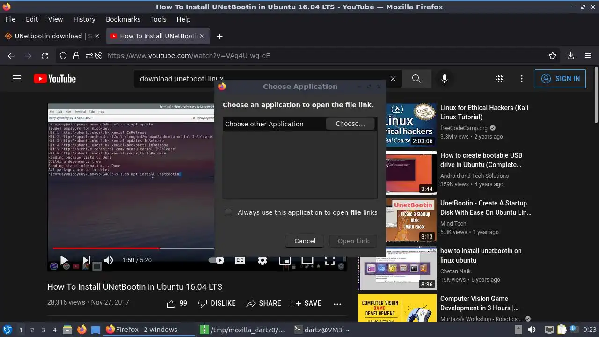Screen dimensions: 599x337
Task: Open the site permissions icon in address bar
Action: point(89,56)
